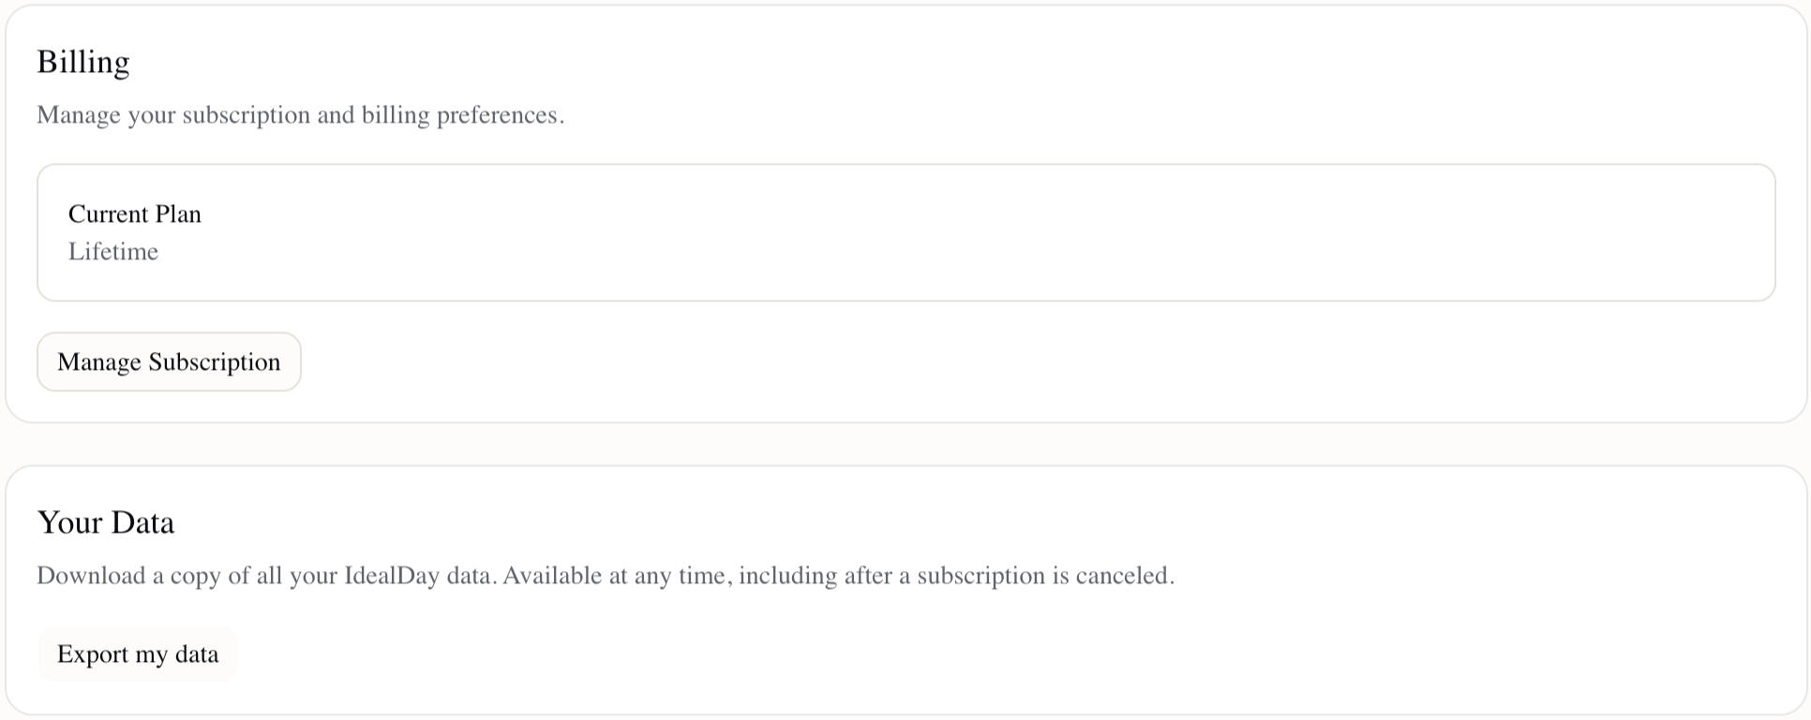The height and width of the screenshot is (720, 1811).
Task: Click the Lifetime plan value
Action: click(x=113, y=252)
